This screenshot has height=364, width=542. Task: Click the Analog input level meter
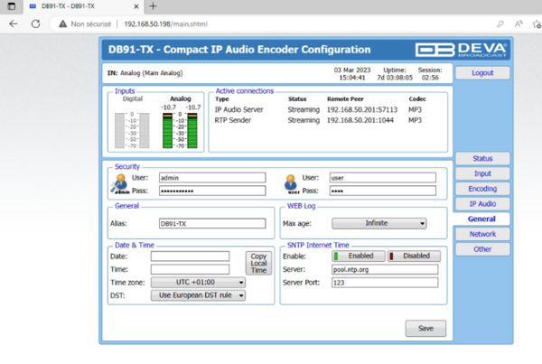[180, 130]
